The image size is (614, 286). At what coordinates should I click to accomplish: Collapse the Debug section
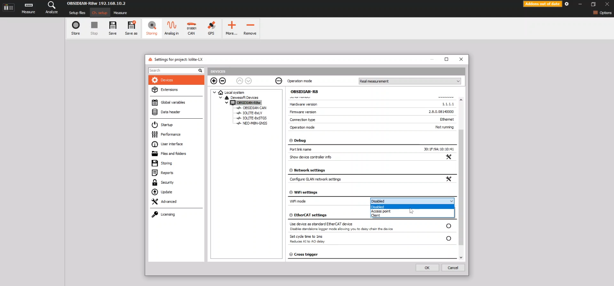291,140
